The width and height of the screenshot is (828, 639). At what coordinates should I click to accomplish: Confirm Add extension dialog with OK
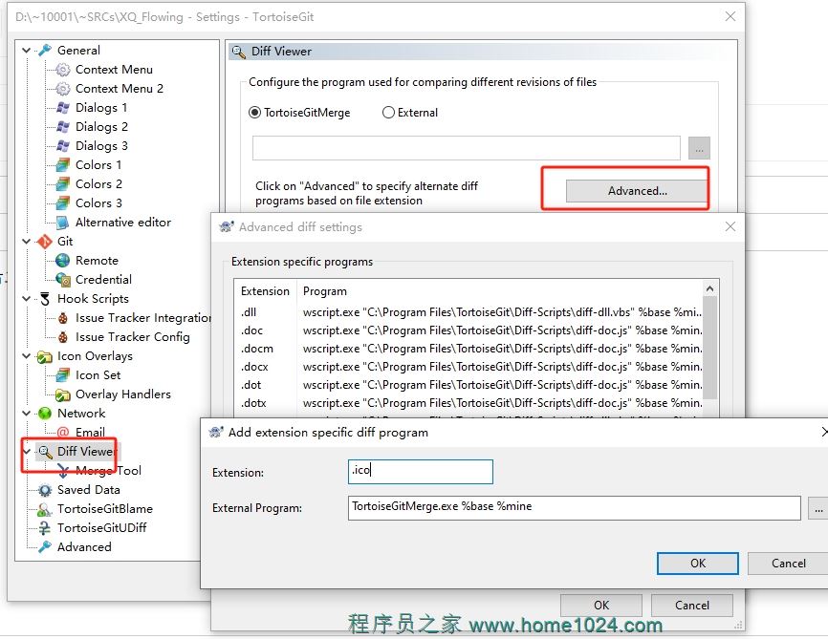pos(698,563)
